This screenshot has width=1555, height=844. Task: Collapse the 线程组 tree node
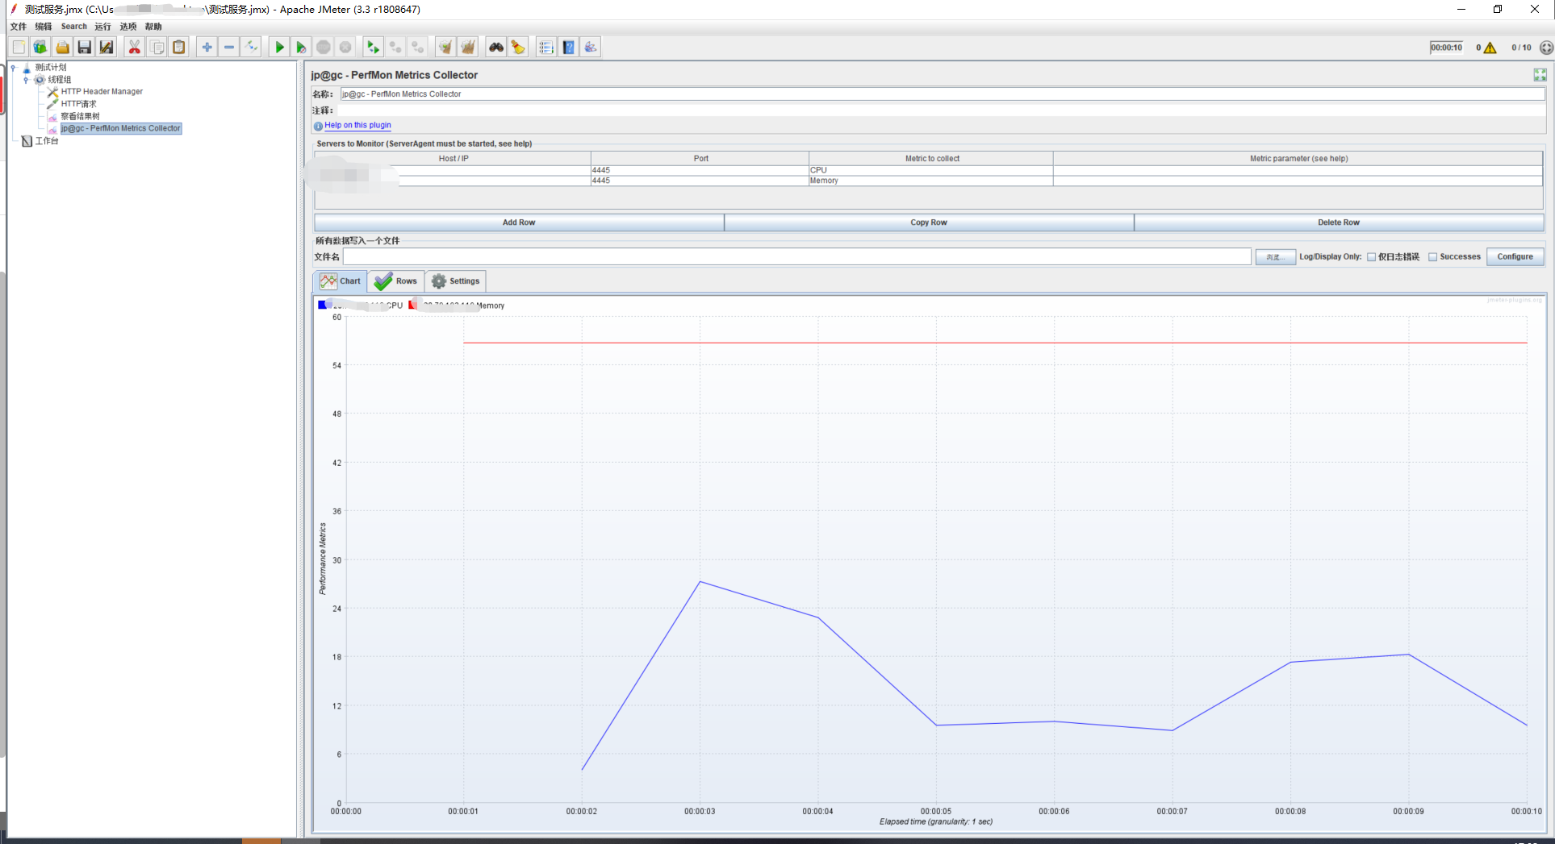(x=26, y=80)
